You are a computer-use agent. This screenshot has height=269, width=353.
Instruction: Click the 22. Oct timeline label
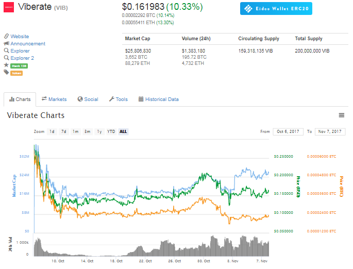pos(145,261)
